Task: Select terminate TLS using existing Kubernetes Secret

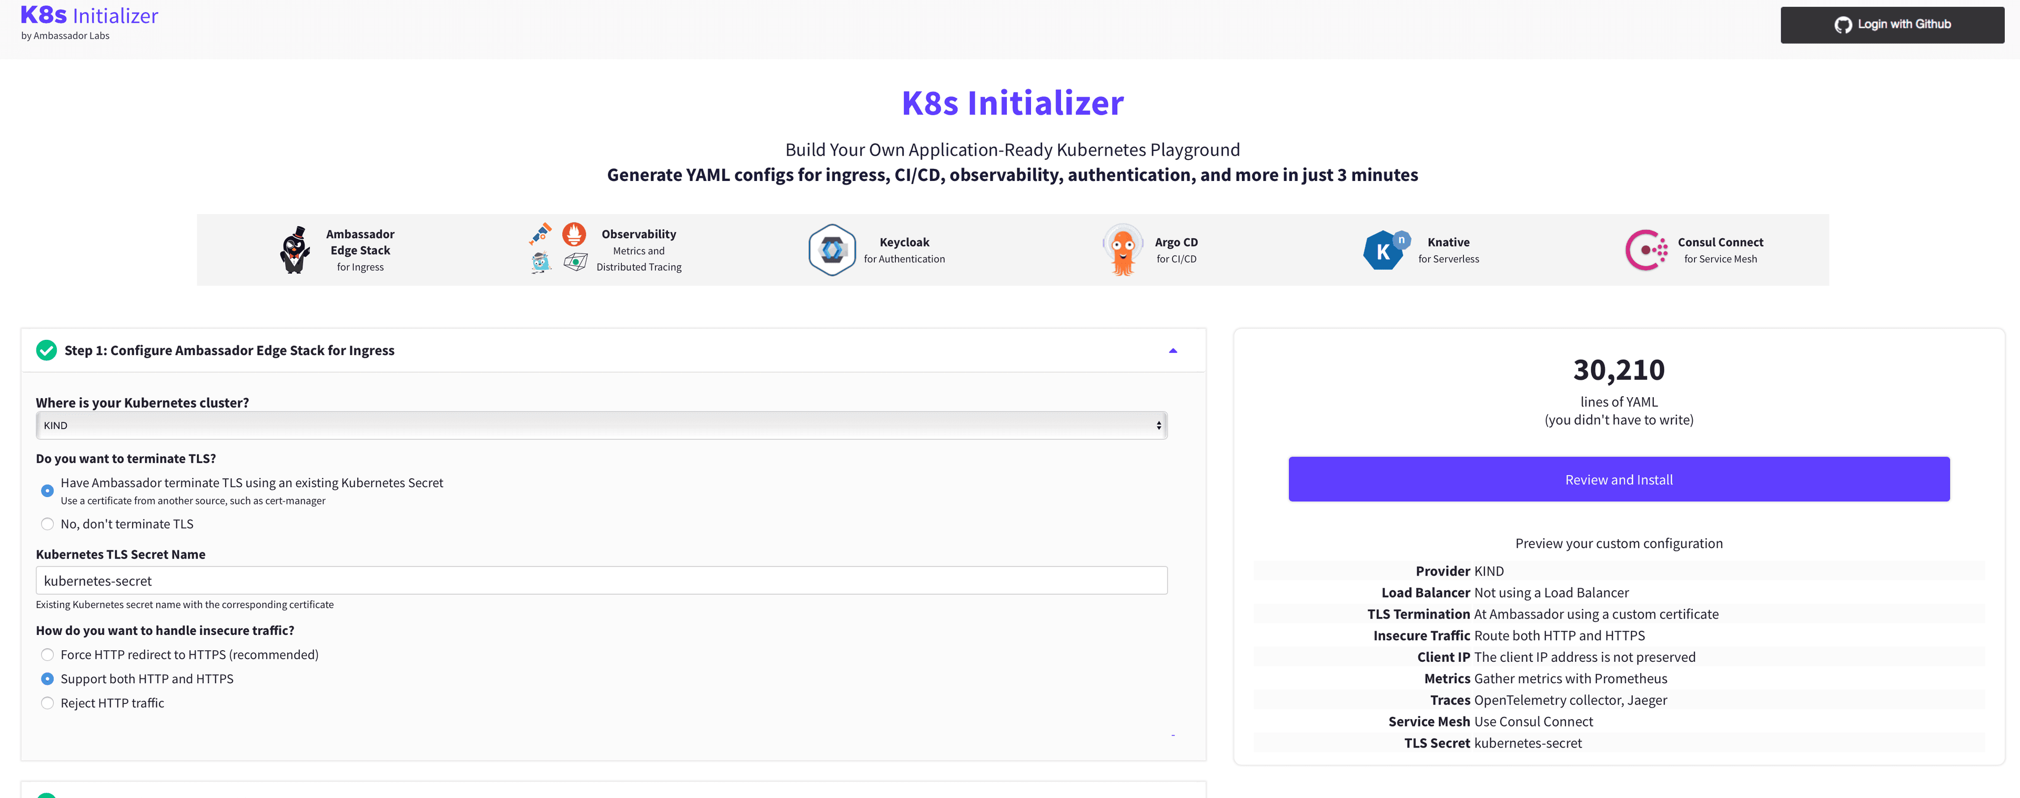Action: point(48,491)
